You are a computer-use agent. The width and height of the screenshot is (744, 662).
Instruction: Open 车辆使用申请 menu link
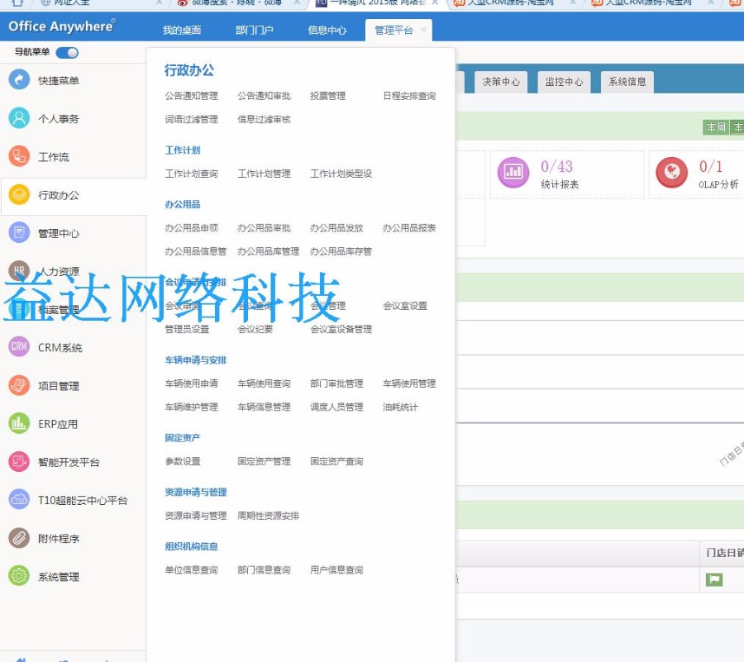pos(192,383)
